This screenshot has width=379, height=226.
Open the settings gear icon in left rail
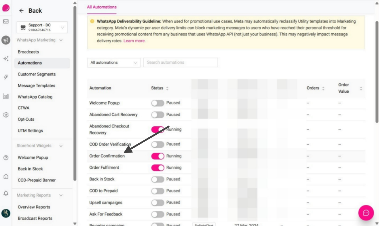(x=6, y=115)
